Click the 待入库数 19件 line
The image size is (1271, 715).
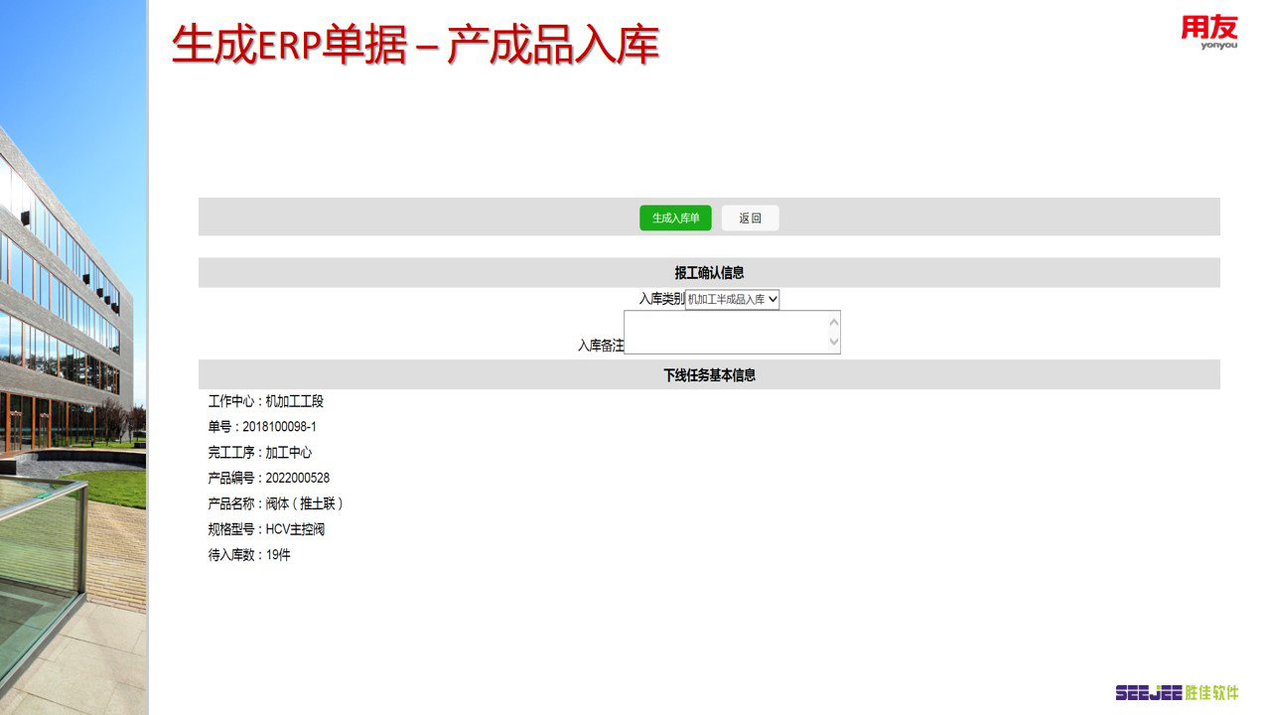point(249,555)
